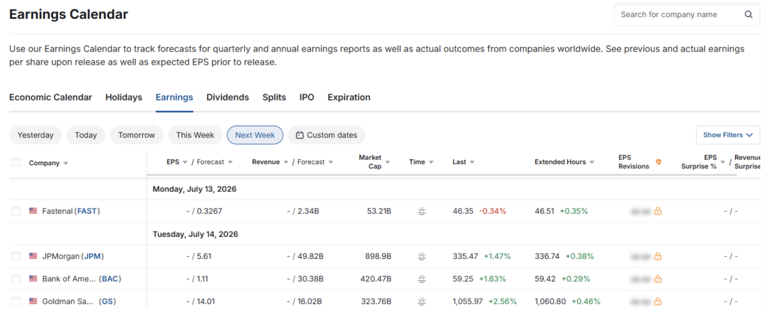This screenshot has width=765, height=309.
Task: Click the Goldman Sachs revisions lock icon
Action: [x=658, y=302]
